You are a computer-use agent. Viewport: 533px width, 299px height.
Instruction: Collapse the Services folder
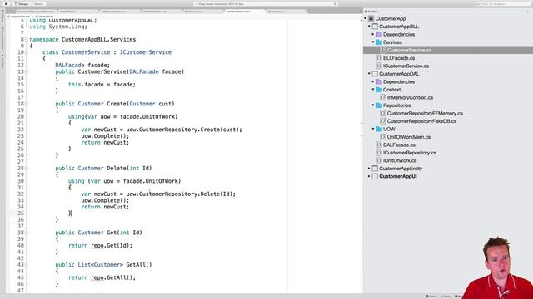373,42
